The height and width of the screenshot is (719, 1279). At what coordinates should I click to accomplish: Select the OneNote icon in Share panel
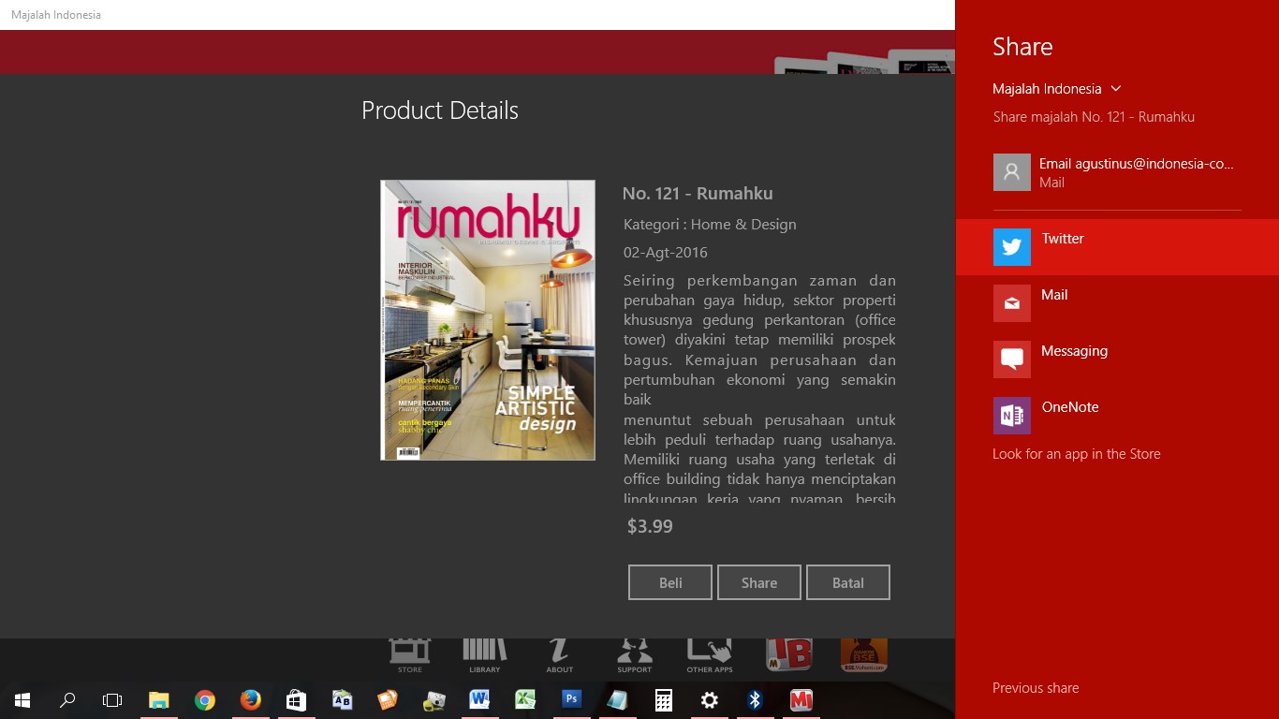pos(1011,416)
